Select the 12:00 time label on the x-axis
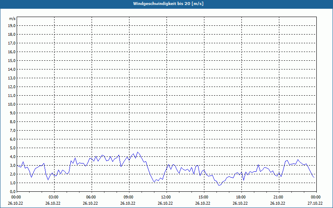The height and width of the screenshot is (208, 333). click(x=166, y=197)
